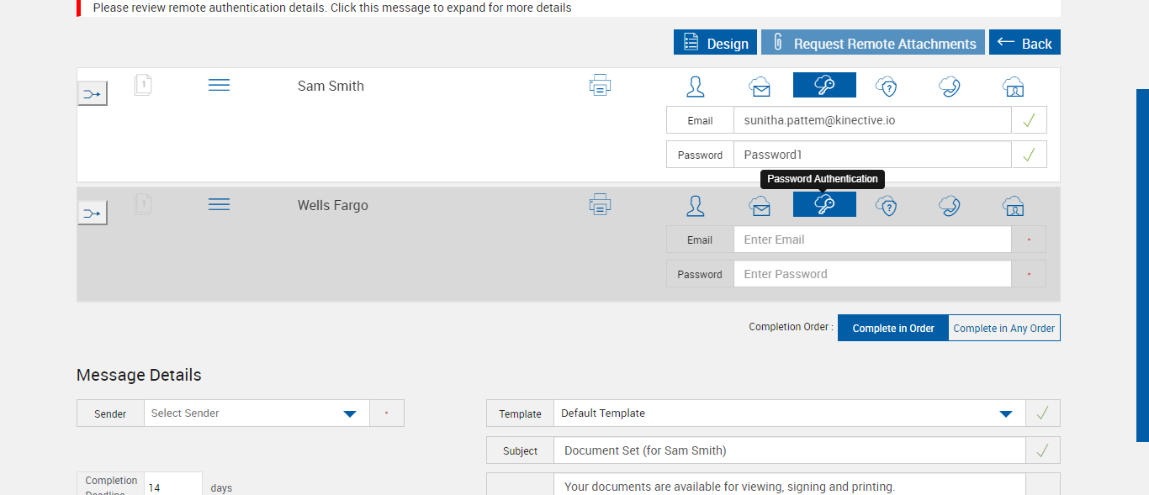Viewport: 1149px width, 495px height.
Task: Click print icon in Wells Fargo row
Action: click(x=600, y=205)
